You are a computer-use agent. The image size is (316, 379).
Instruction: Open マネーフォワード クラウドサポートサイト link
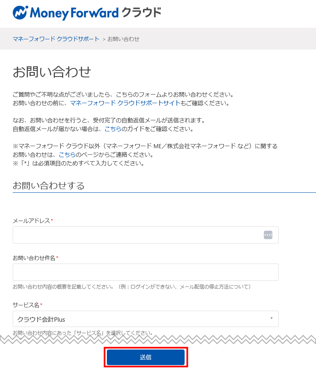click(125, 103)
